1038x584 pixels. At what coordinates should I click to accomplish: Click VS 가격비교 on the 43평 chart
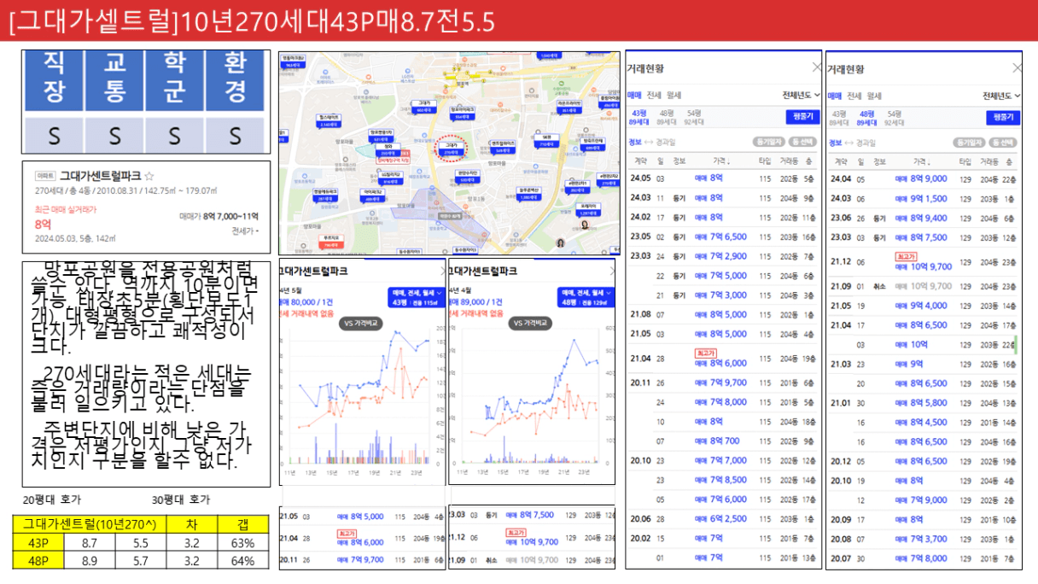362,324
